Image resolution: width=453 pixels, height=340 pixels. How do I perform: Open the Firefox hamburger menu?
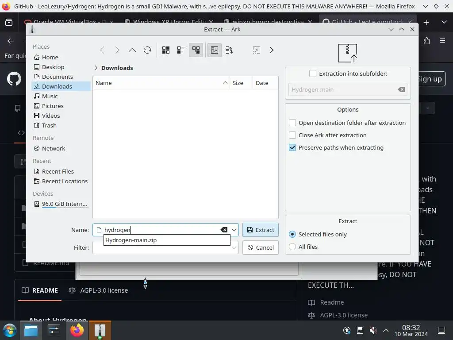click(x=442, y=41)
